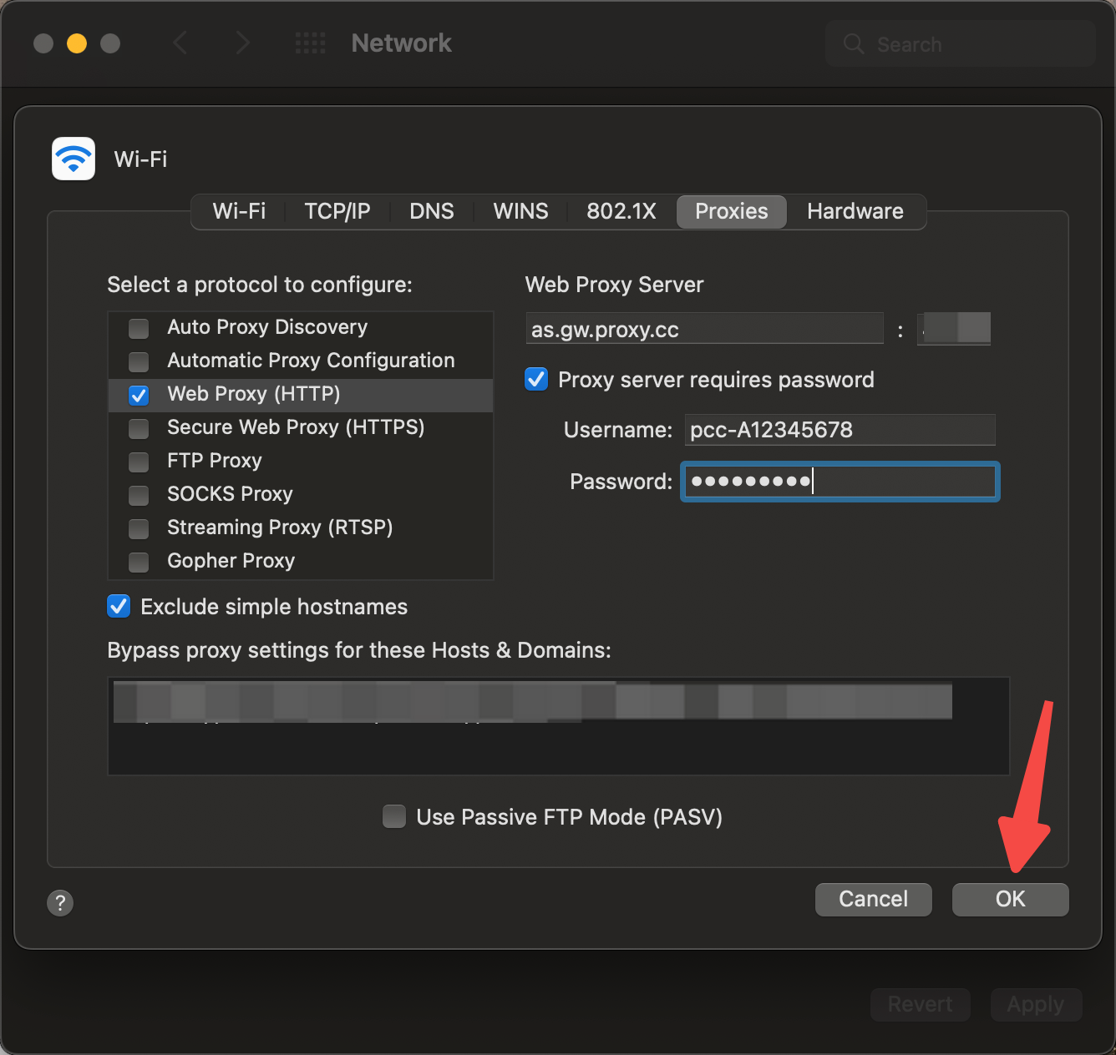This screenshot has width=1116, height=1055.
Task: Click the Revert button
Action: [x=920, y=1004]
